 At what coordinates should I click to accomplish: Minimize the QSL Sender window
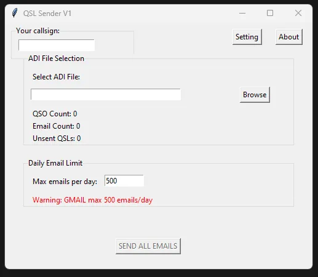point(242,13)
